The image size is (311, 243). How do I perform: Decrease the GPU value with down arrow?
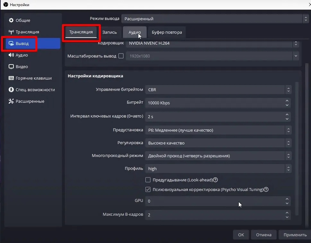(287, 203)
